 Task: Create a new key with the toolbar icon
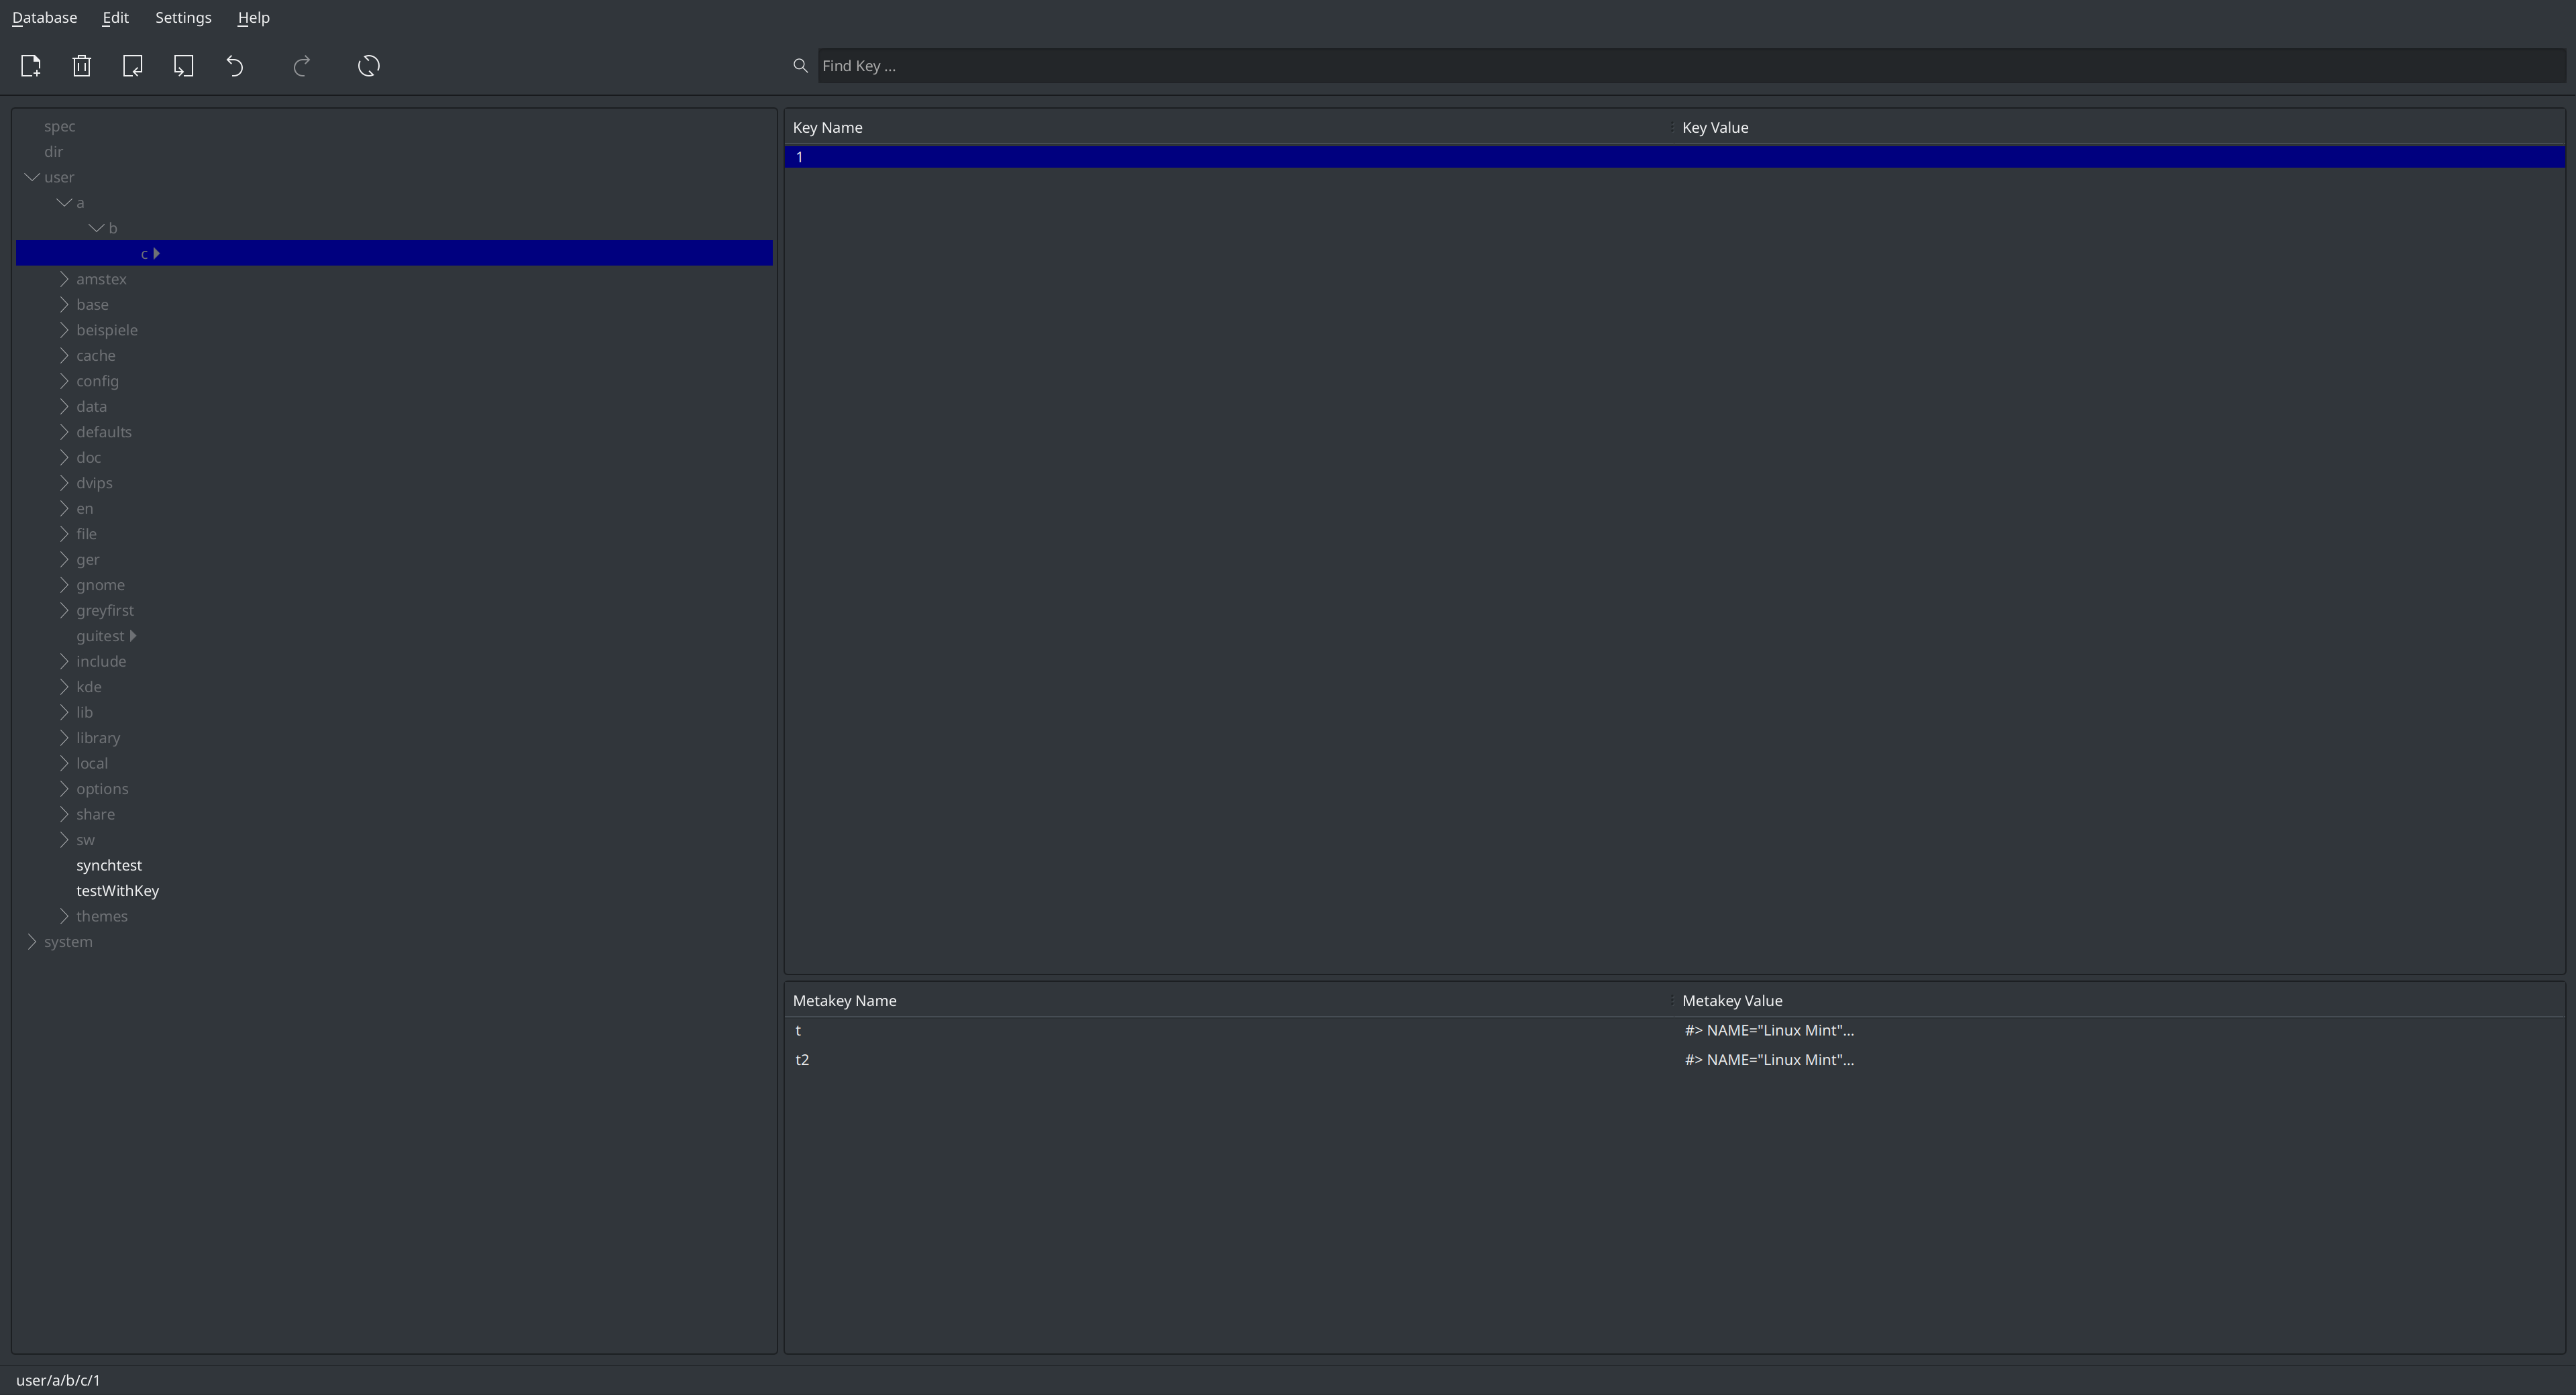click(31, 66)
